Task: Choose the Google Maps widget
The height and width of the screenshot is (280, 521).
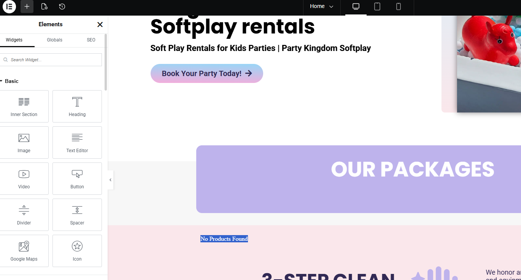Action: pyautogui.click(x=24, y=251)
